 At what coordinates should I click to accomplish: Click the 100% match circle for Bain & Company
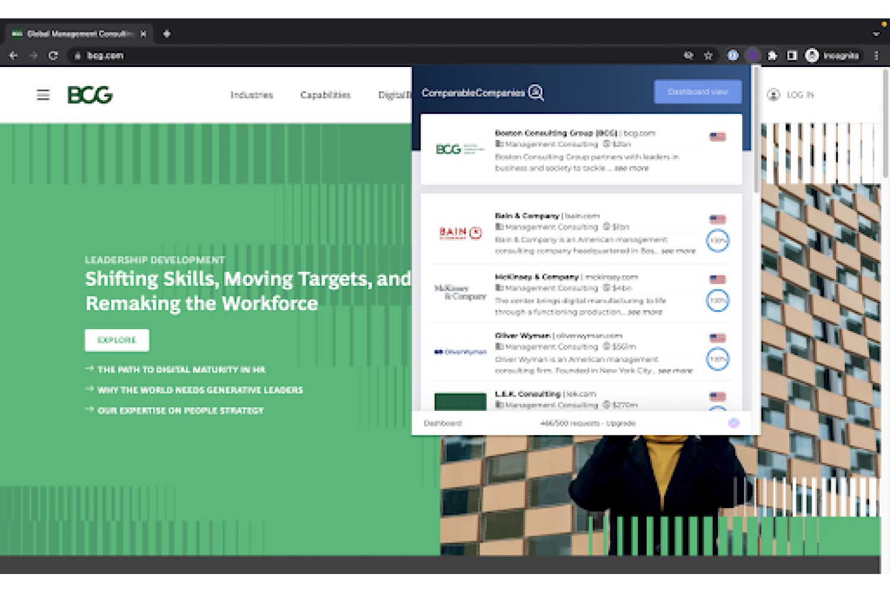pyautogui.click(x=718, y=241)
